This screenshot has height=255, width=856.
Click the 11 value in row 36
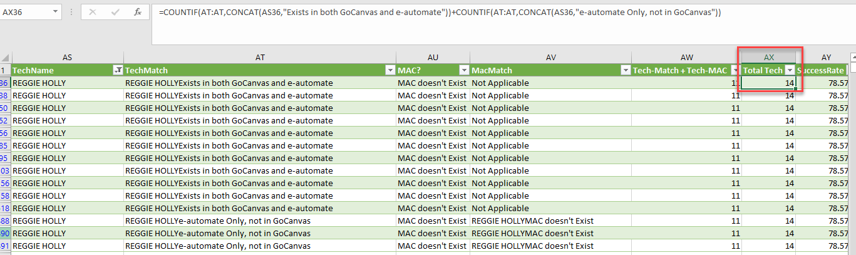(687, 83)
